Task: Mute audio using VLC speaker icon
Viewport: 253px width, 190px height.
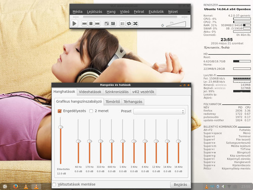Action: (162, 25)
